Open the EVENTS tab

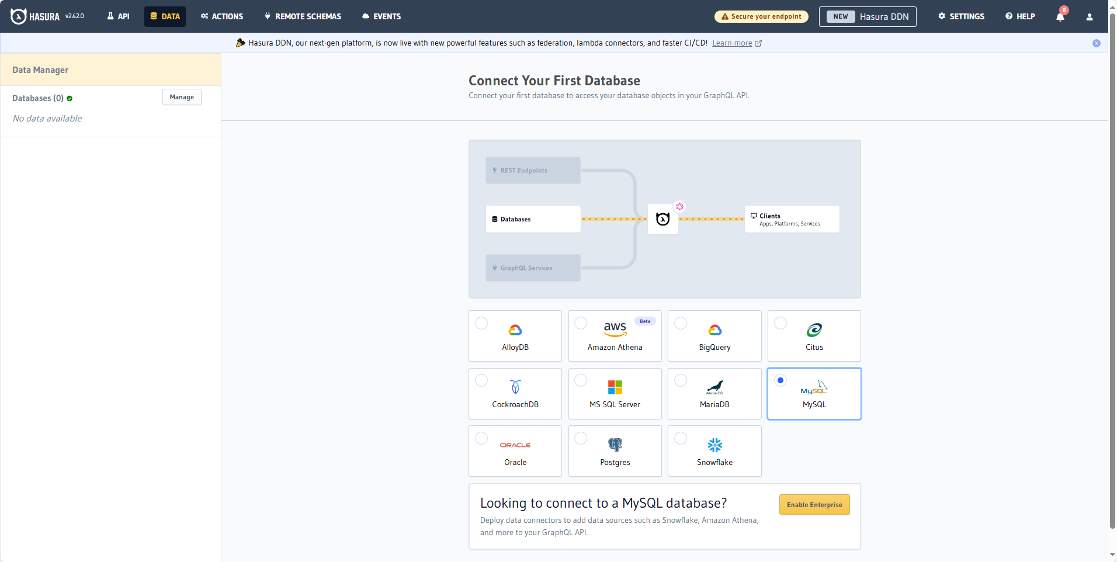coord(381,16)
